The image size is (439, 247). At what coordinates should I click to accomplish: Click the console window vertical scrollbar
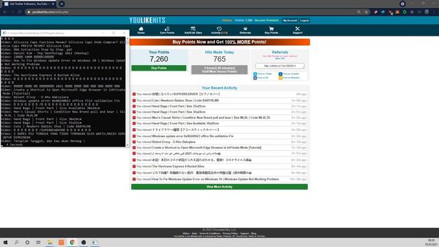point(128,91)
